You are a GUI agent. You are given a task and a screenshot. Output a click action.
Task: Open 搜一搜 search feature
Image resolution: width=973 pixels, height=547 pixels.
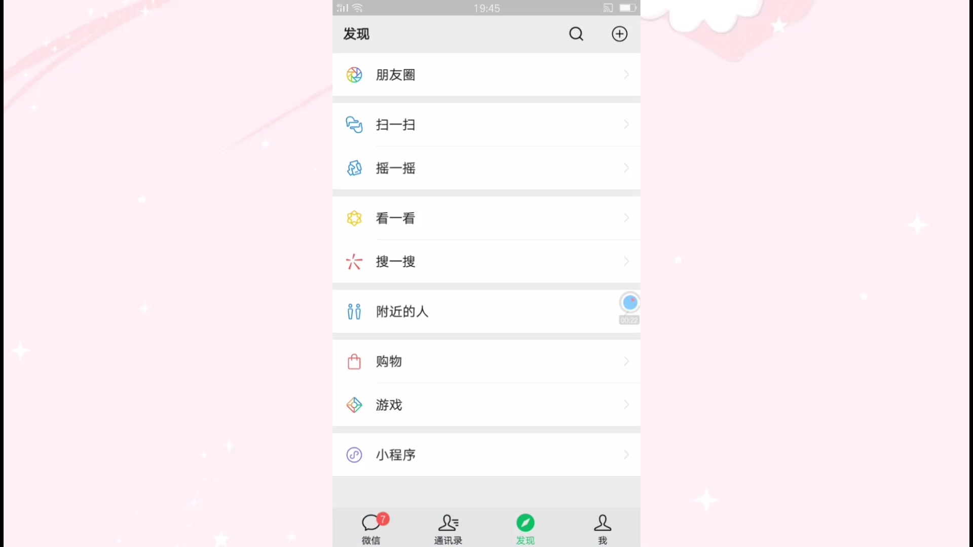(x=486, y=261)
